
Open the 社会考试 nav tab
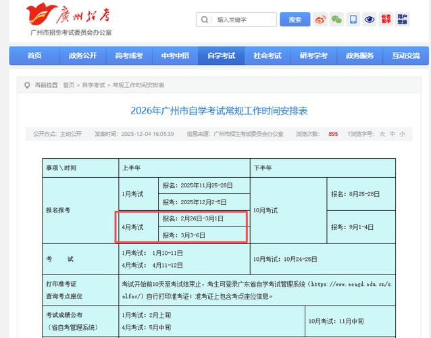click(x=268, y=55)
